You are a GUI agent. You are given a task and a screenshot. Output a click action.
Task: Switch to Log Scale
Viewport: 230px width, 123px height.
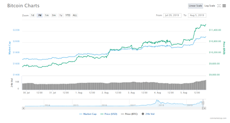[x=210, y=6]
